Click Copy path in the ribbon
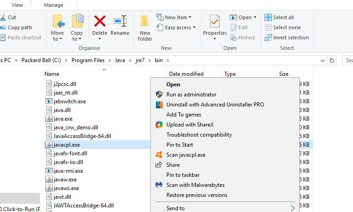 coord(20,27)
